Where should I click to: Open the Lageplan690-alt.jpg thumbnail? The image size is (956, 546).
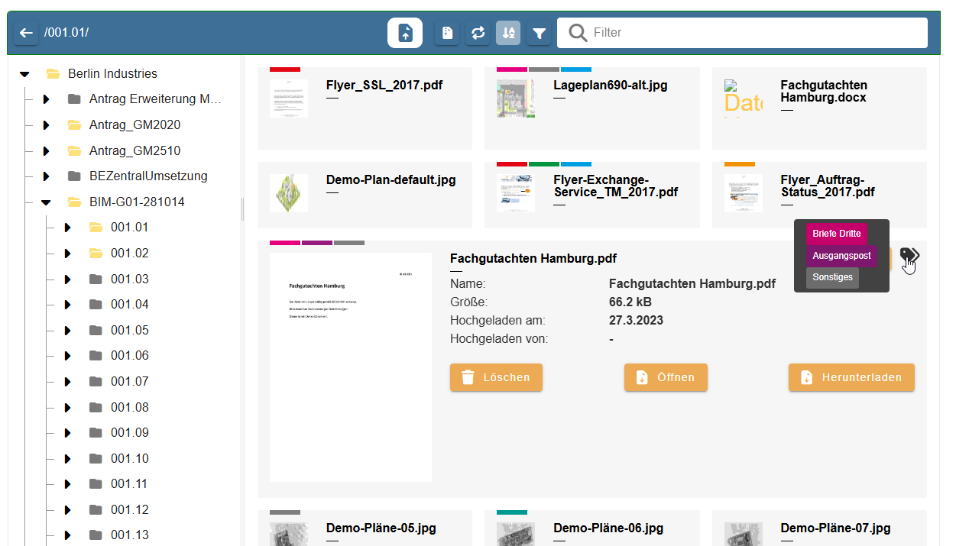pos(515,99)
